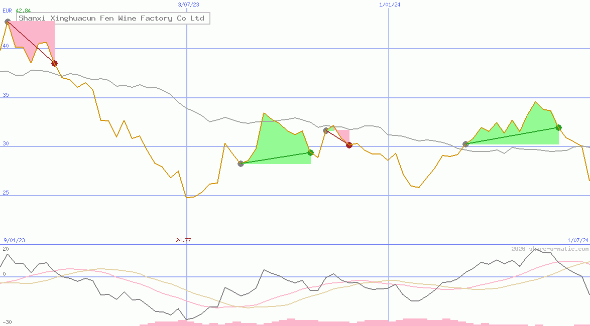Click the red exit marker ending the first pink trade
This screenshot has width=590, height=326.
[54, 63]
